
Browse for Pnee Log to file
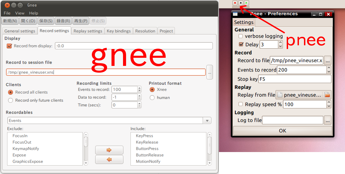328,120
